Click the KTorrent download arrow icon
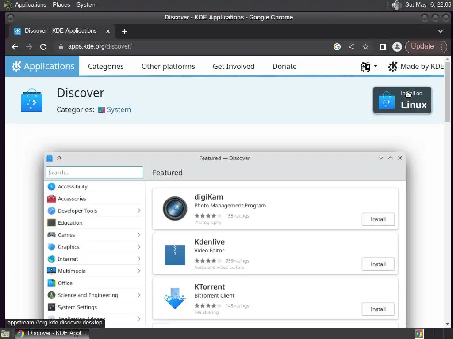453x339 pixels. pyautogui.click(x=174, y=298)
